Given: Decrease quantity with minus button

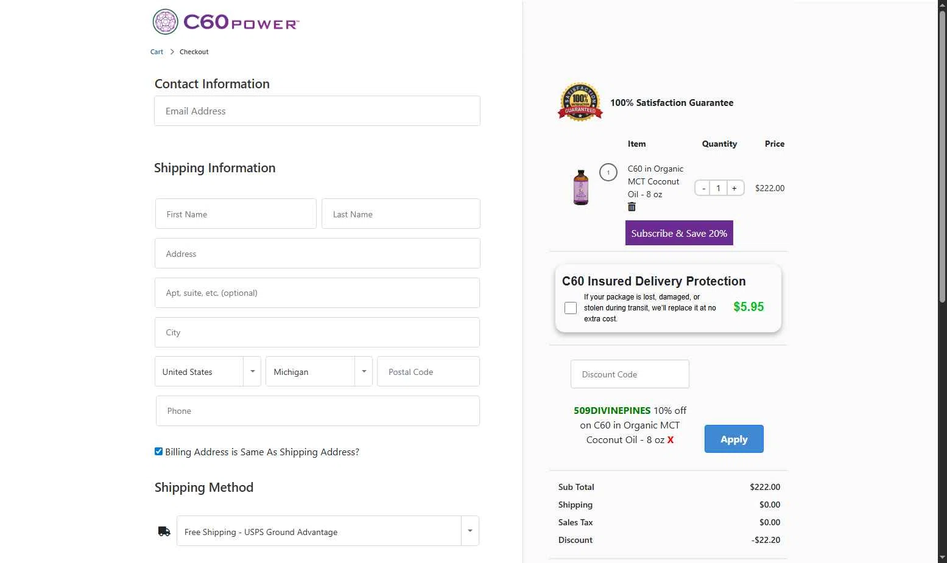Looking at the screenshot, I should [703, 188].
